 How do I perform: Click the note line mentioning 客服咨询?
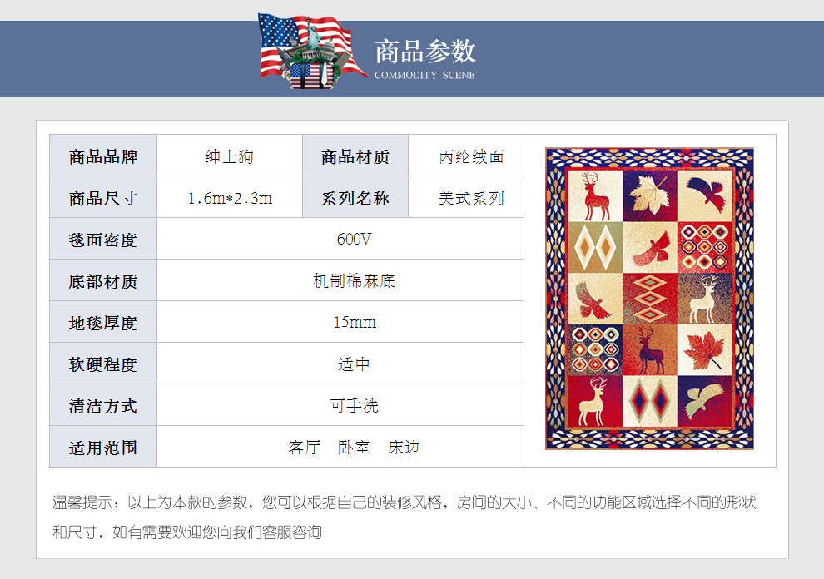click(187, 532)
